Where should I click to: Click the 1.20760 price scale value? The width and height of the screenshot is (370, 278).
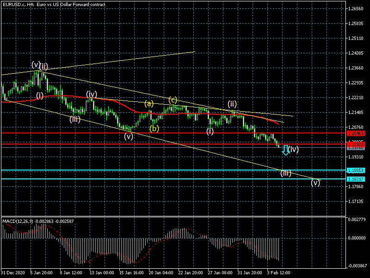tap(356, 127)
